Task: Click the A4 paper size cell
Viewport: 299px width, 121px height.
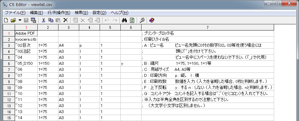Action: pos(69,45)
